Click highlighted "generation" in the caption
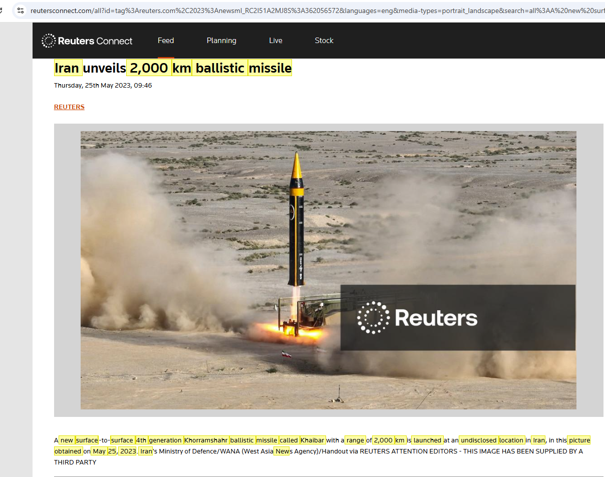Image resolution: width=605 pixels, height=477 pixels. (x=165, y=440)
